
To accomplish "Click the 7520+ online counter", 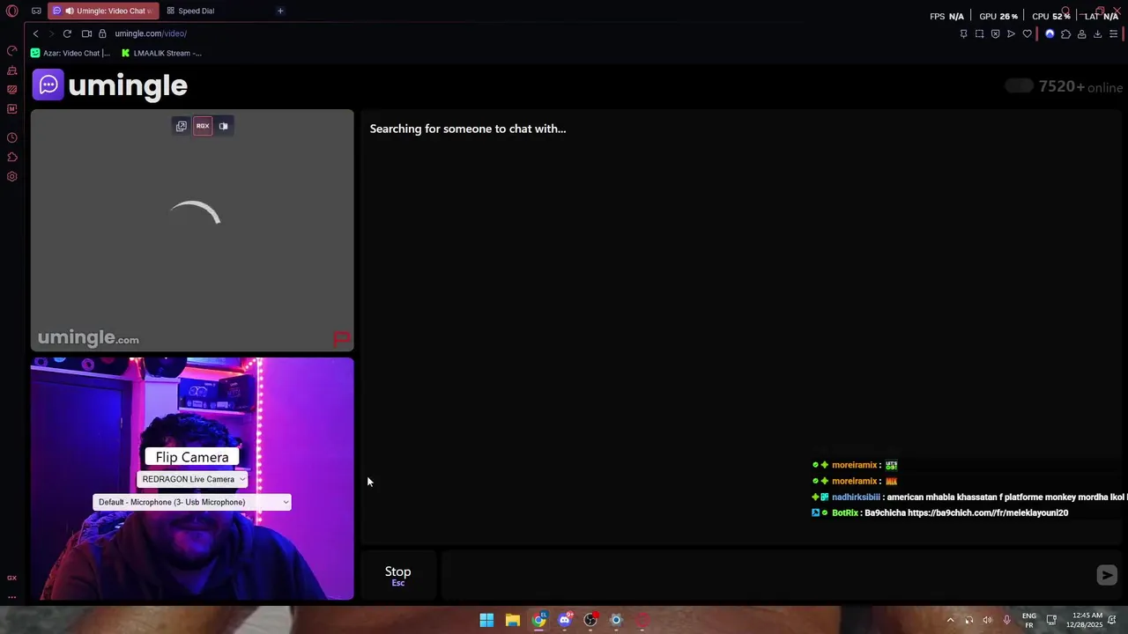I will (x=1080, y=86).
